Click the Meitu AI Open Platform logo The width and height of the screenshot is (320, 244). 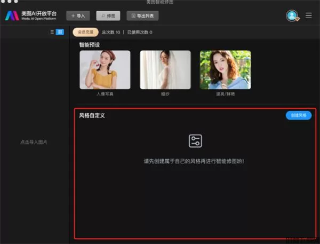click(12, 15)
